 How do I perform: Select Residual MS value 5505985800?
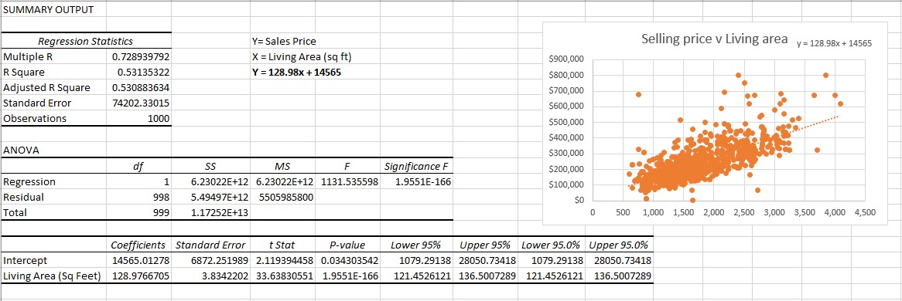[282, 197]
